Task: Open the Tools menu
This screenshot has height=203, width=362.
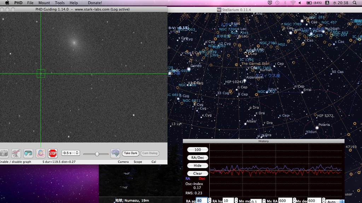Action: (x=59, y=3)
